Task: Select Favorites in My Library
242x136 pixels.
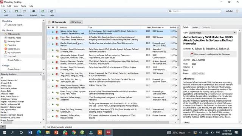Action: [12, 45]
